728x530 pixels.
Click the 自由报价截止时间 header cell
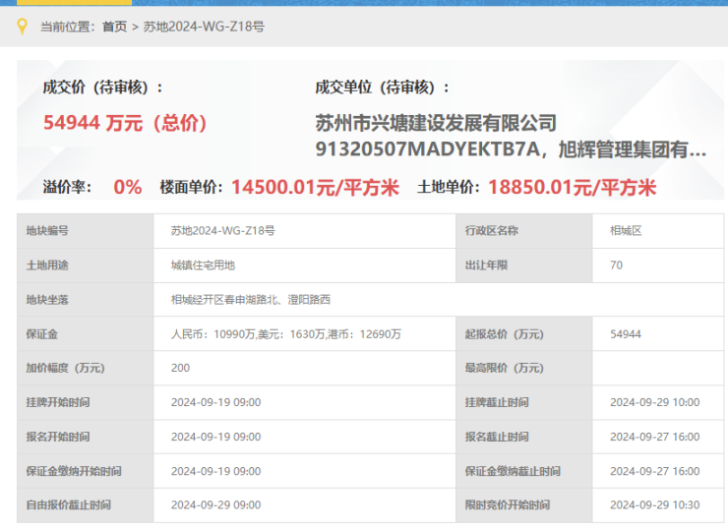click(x=86, y=505)
